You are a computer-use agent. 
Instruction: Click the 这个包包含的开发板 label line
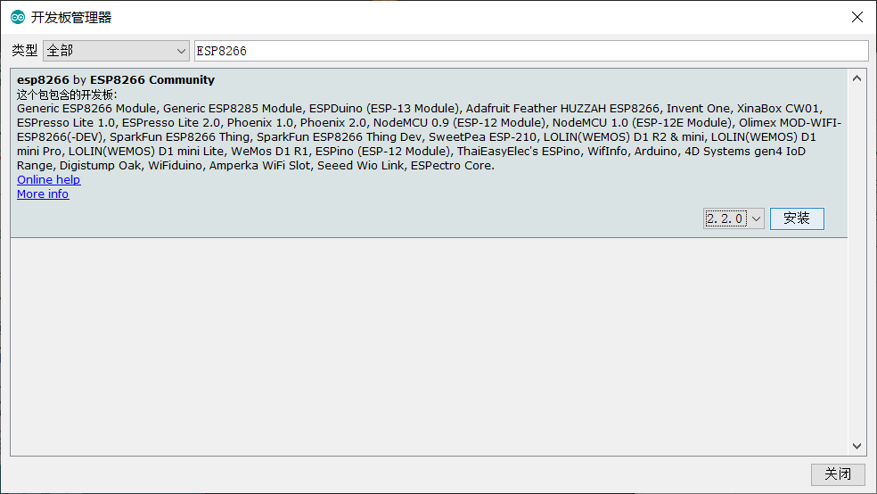[x=67, y=95]
